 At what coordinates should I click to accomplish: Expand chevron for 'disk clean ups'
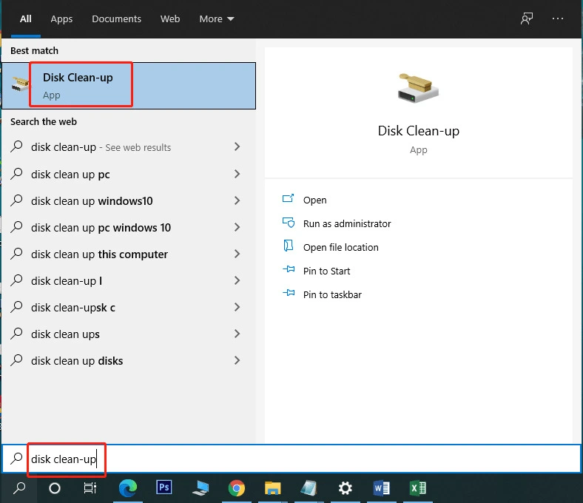click(x=237, y=334)
